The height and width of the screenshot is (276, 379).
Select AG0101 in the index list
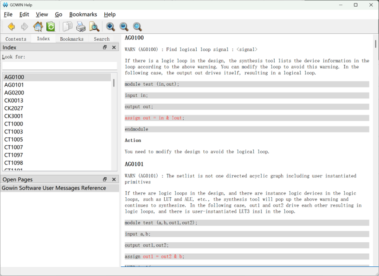pyautogui.click(x=57, y=85)
